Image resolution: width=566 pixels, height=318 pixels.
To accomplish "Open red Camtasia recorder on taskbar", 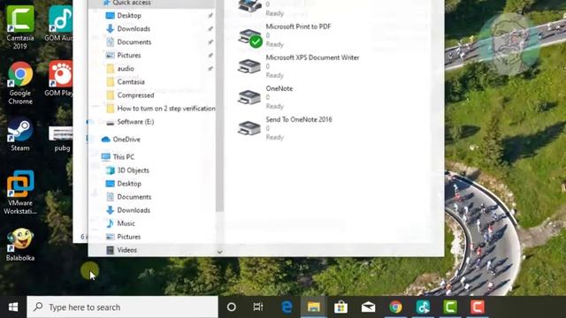I will 478,307.
